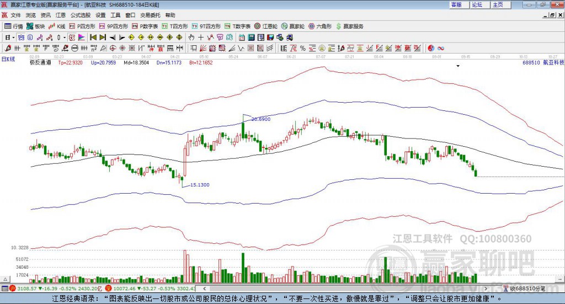The height and width of the screenshot is (304, 565).
Task: Open the 交易委托 menu
Action: coord(150,15)
